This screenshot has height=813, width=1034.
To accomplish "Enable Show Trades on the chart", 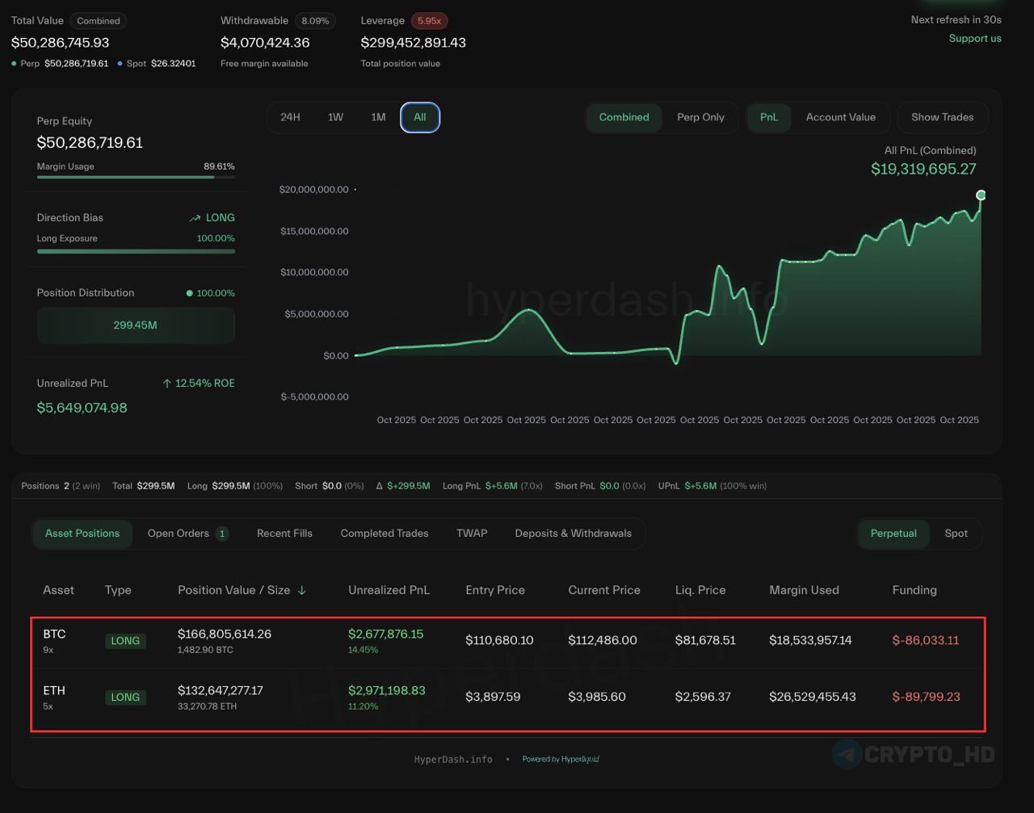I will pos(942,117).
